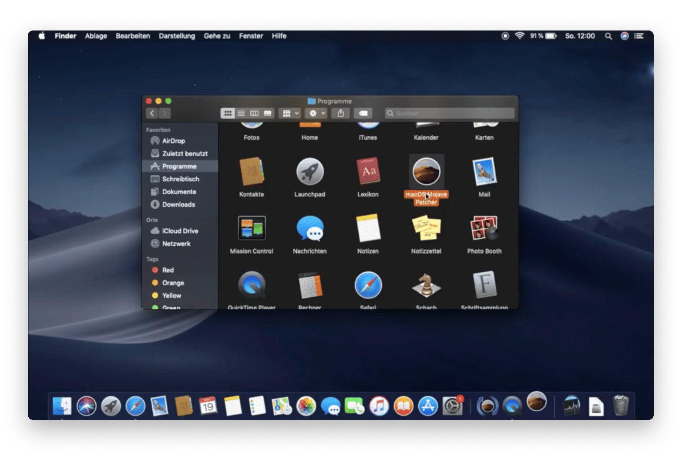Select the Nachrichten app icon in Programme window
This screenshot has width=679, height=460.
coord(310,228)
